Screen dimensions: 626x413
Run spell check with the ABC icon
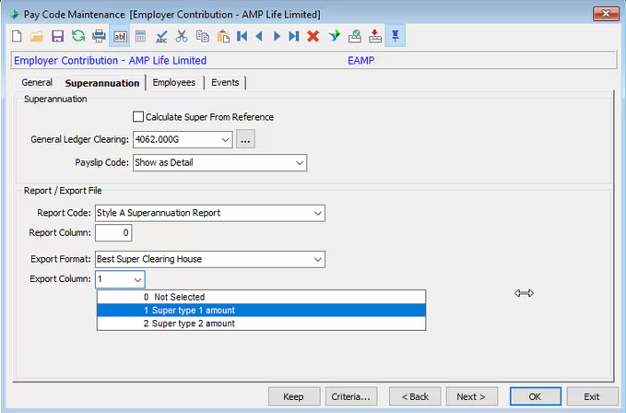[161, 36]
